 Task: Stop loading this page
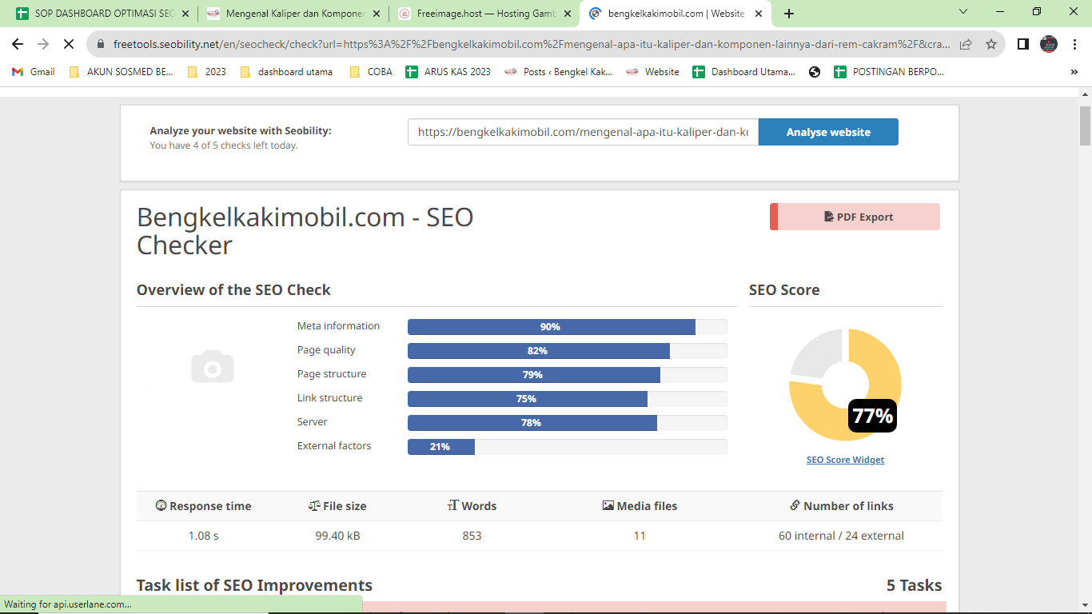point(69,44)
